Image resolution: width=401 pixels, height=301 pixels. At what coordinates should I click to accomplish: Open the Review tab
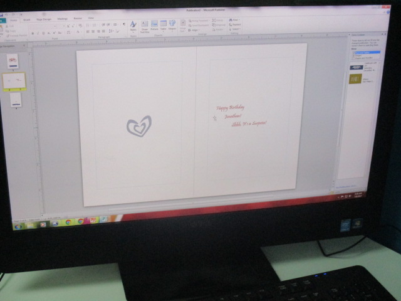(x=78, y=18)
